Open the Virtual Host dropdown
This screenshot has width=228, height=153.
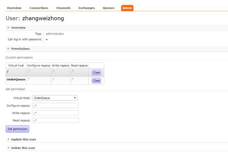pyautogui.click(x=55, y=98)
